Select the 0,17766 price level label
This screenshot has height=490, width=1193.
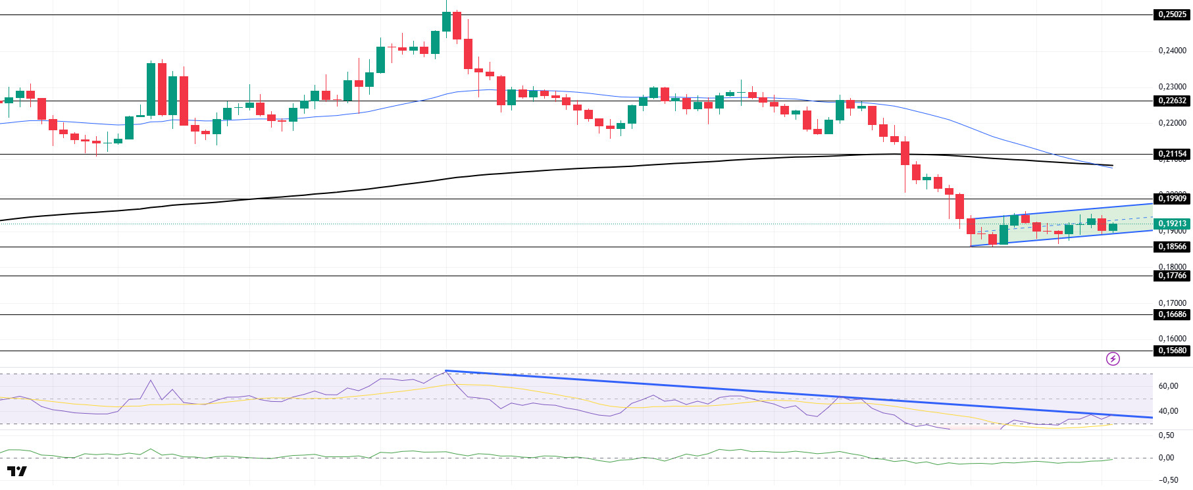tap(1173, 276)
